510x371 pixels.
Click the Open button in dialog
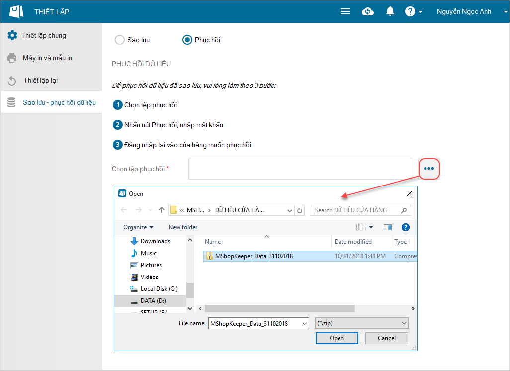coord(337,338)
